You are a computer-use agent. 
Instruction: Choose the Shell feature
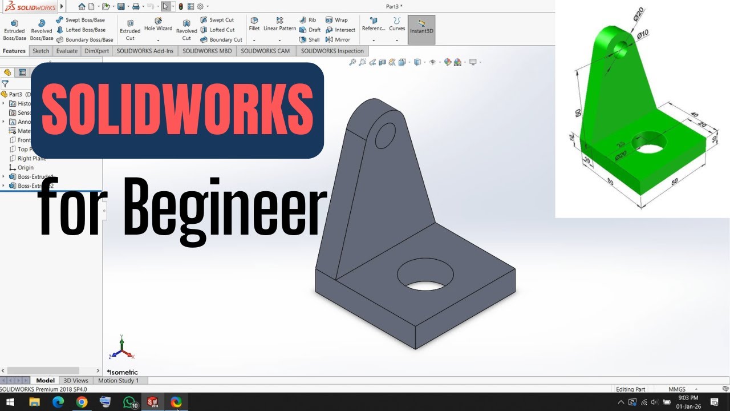click(310, 40)
